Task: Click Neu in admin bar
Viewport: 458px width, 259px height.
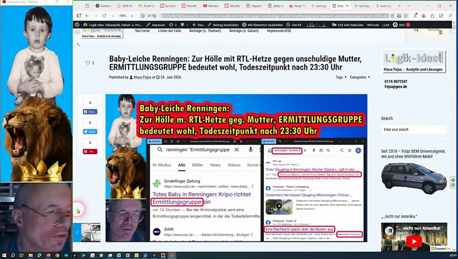Action: click(198, 25)
